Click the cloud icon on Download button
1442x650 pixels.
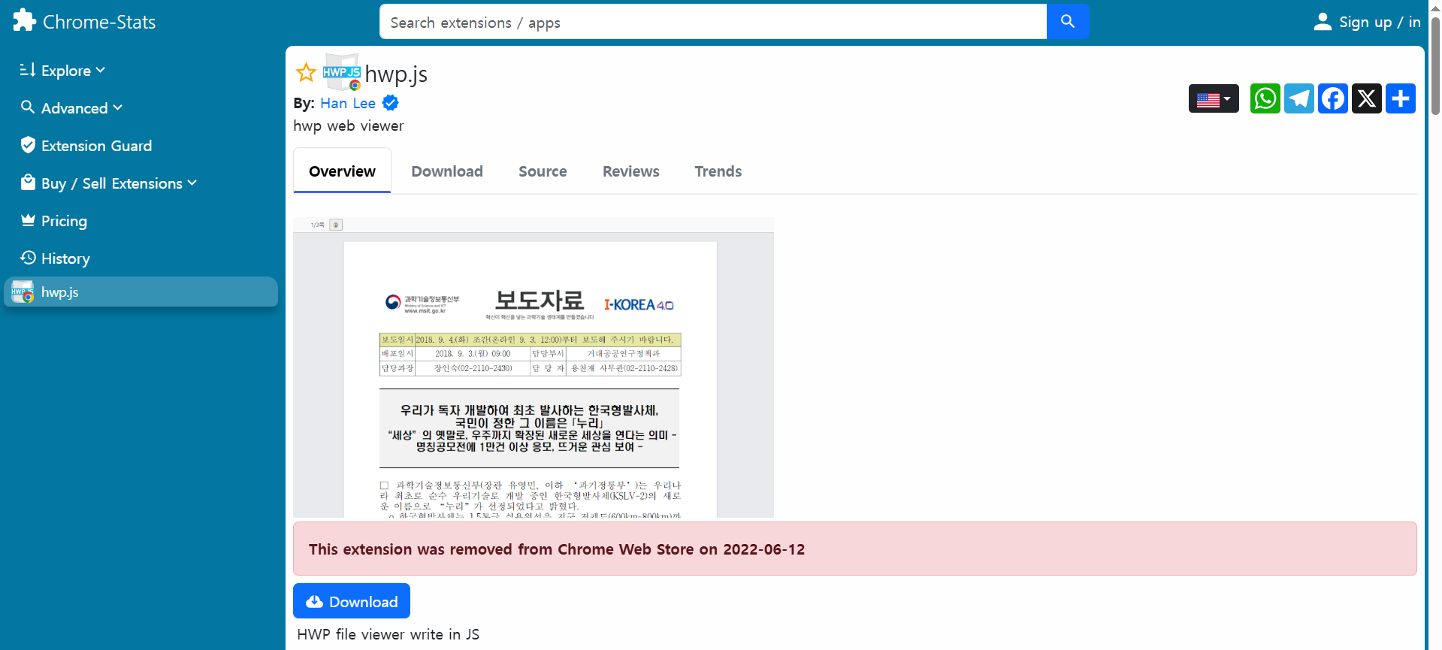[x=314, y=602]
